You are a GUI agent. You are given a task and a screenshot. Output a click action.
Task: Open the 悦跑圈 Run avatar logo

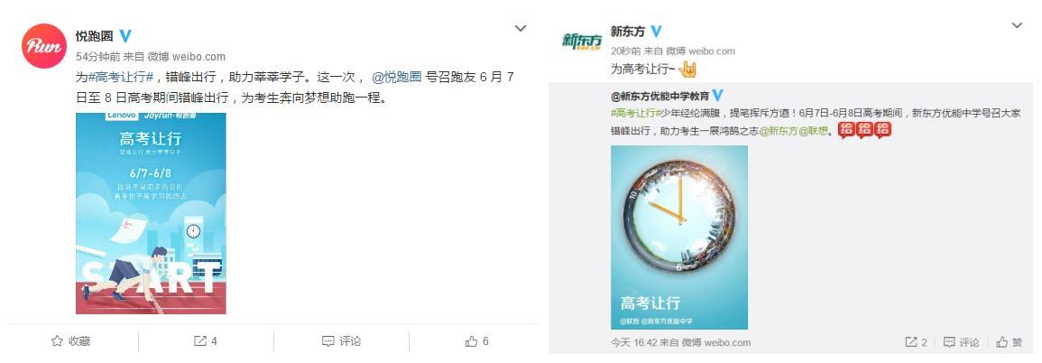[44, 46]
